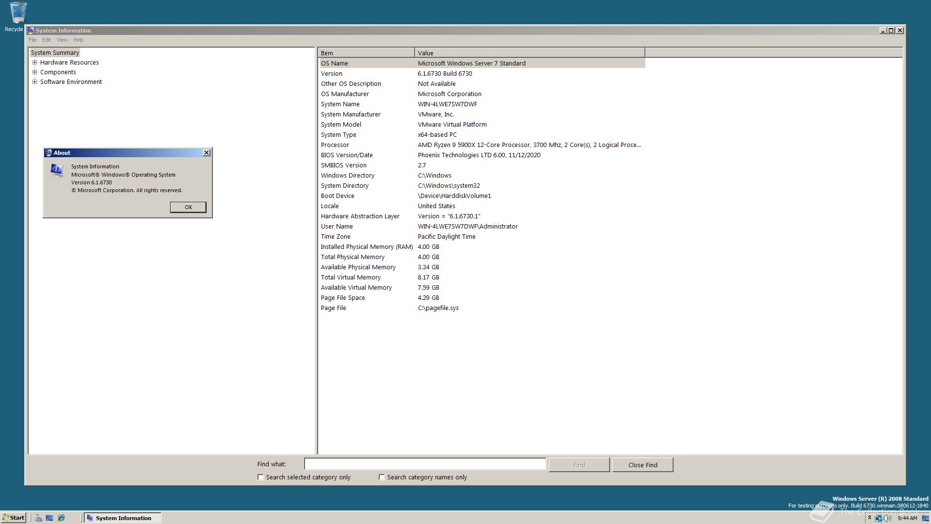Click the Find button
This screenshot has width=931, height=524.
click(579, 465)
